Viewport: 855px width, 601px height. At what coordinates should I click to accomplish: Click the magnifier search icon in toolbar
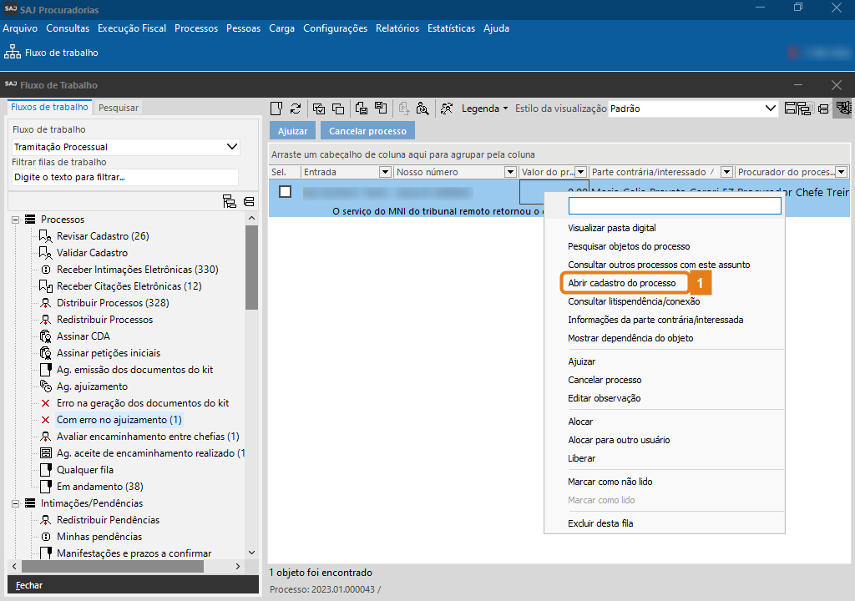[x=422, y=109]
